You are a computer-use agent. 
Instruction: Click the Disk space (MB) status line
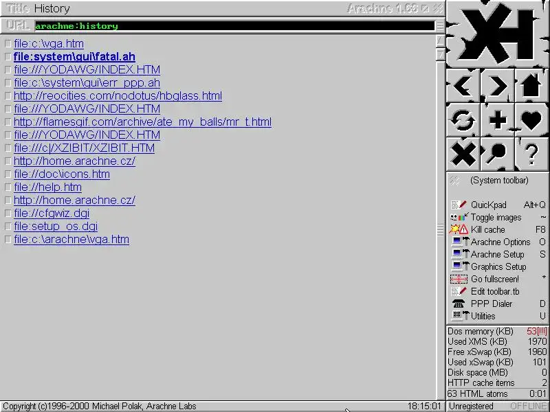(x=497, y=372)
